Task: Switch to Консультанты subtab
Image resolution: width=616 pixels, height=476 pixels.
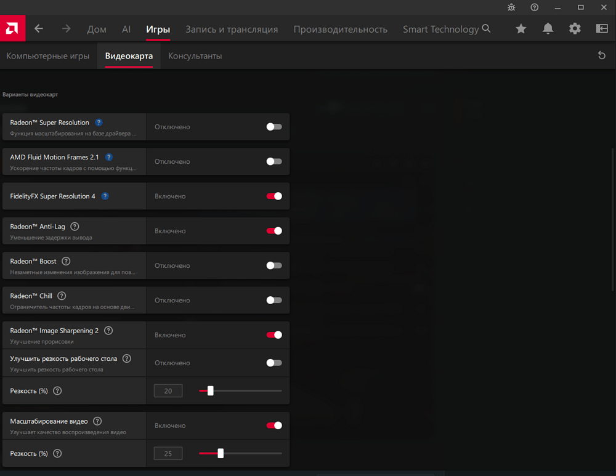Action: pyautogui.click(x=195, y=56)
